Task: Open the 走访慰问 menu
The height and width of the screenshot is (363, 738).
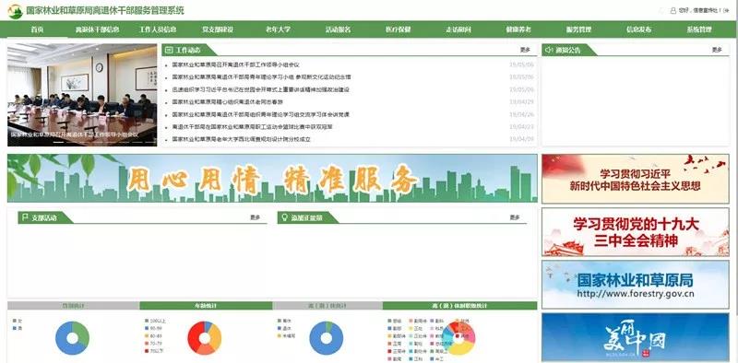Action: coord(458,29)
